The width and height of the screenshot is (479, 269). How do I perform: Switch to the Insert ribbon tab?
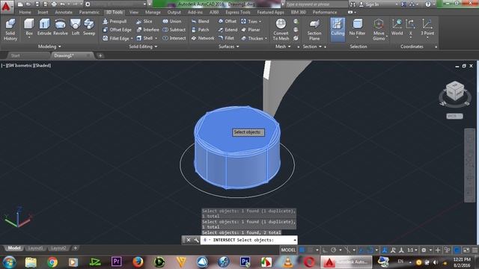[43, 12]
